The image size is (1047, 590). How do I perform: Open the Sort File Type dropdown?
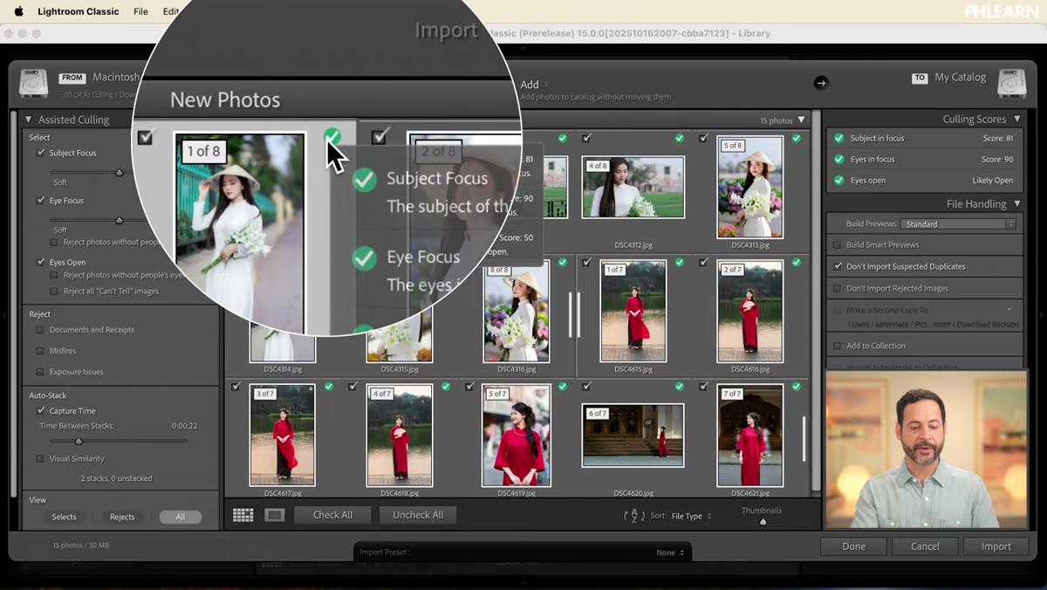click(x=692, y=516)
